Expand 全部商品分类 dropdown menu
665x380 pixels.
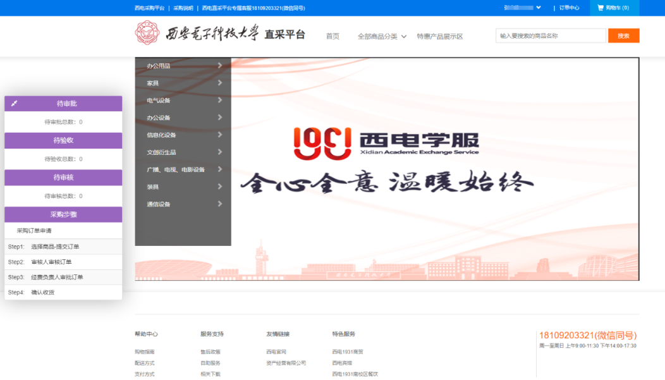click(x=404, y=37)
